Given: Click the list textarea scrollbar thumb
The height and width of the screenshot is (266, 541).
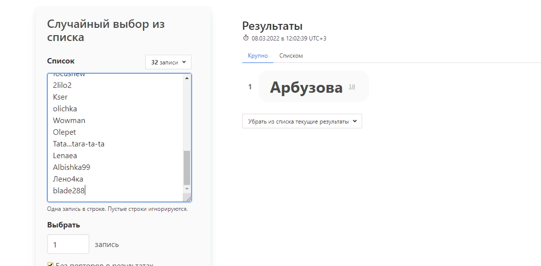Looking at the screenshot, I should pos(187,167).
